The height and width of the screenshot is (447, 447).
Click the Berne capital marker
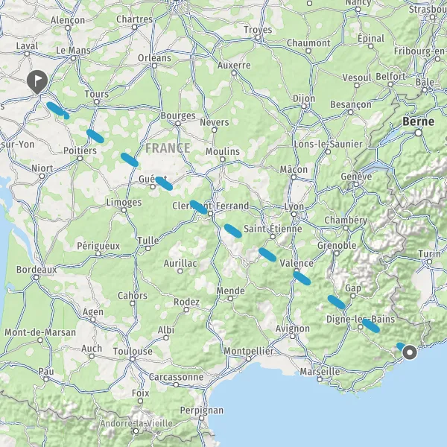pos(418,133)
